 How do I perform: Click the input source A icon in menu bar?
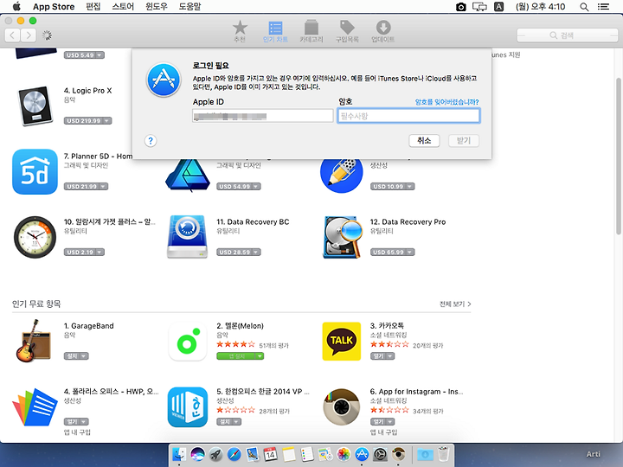[x=498, y=7]
